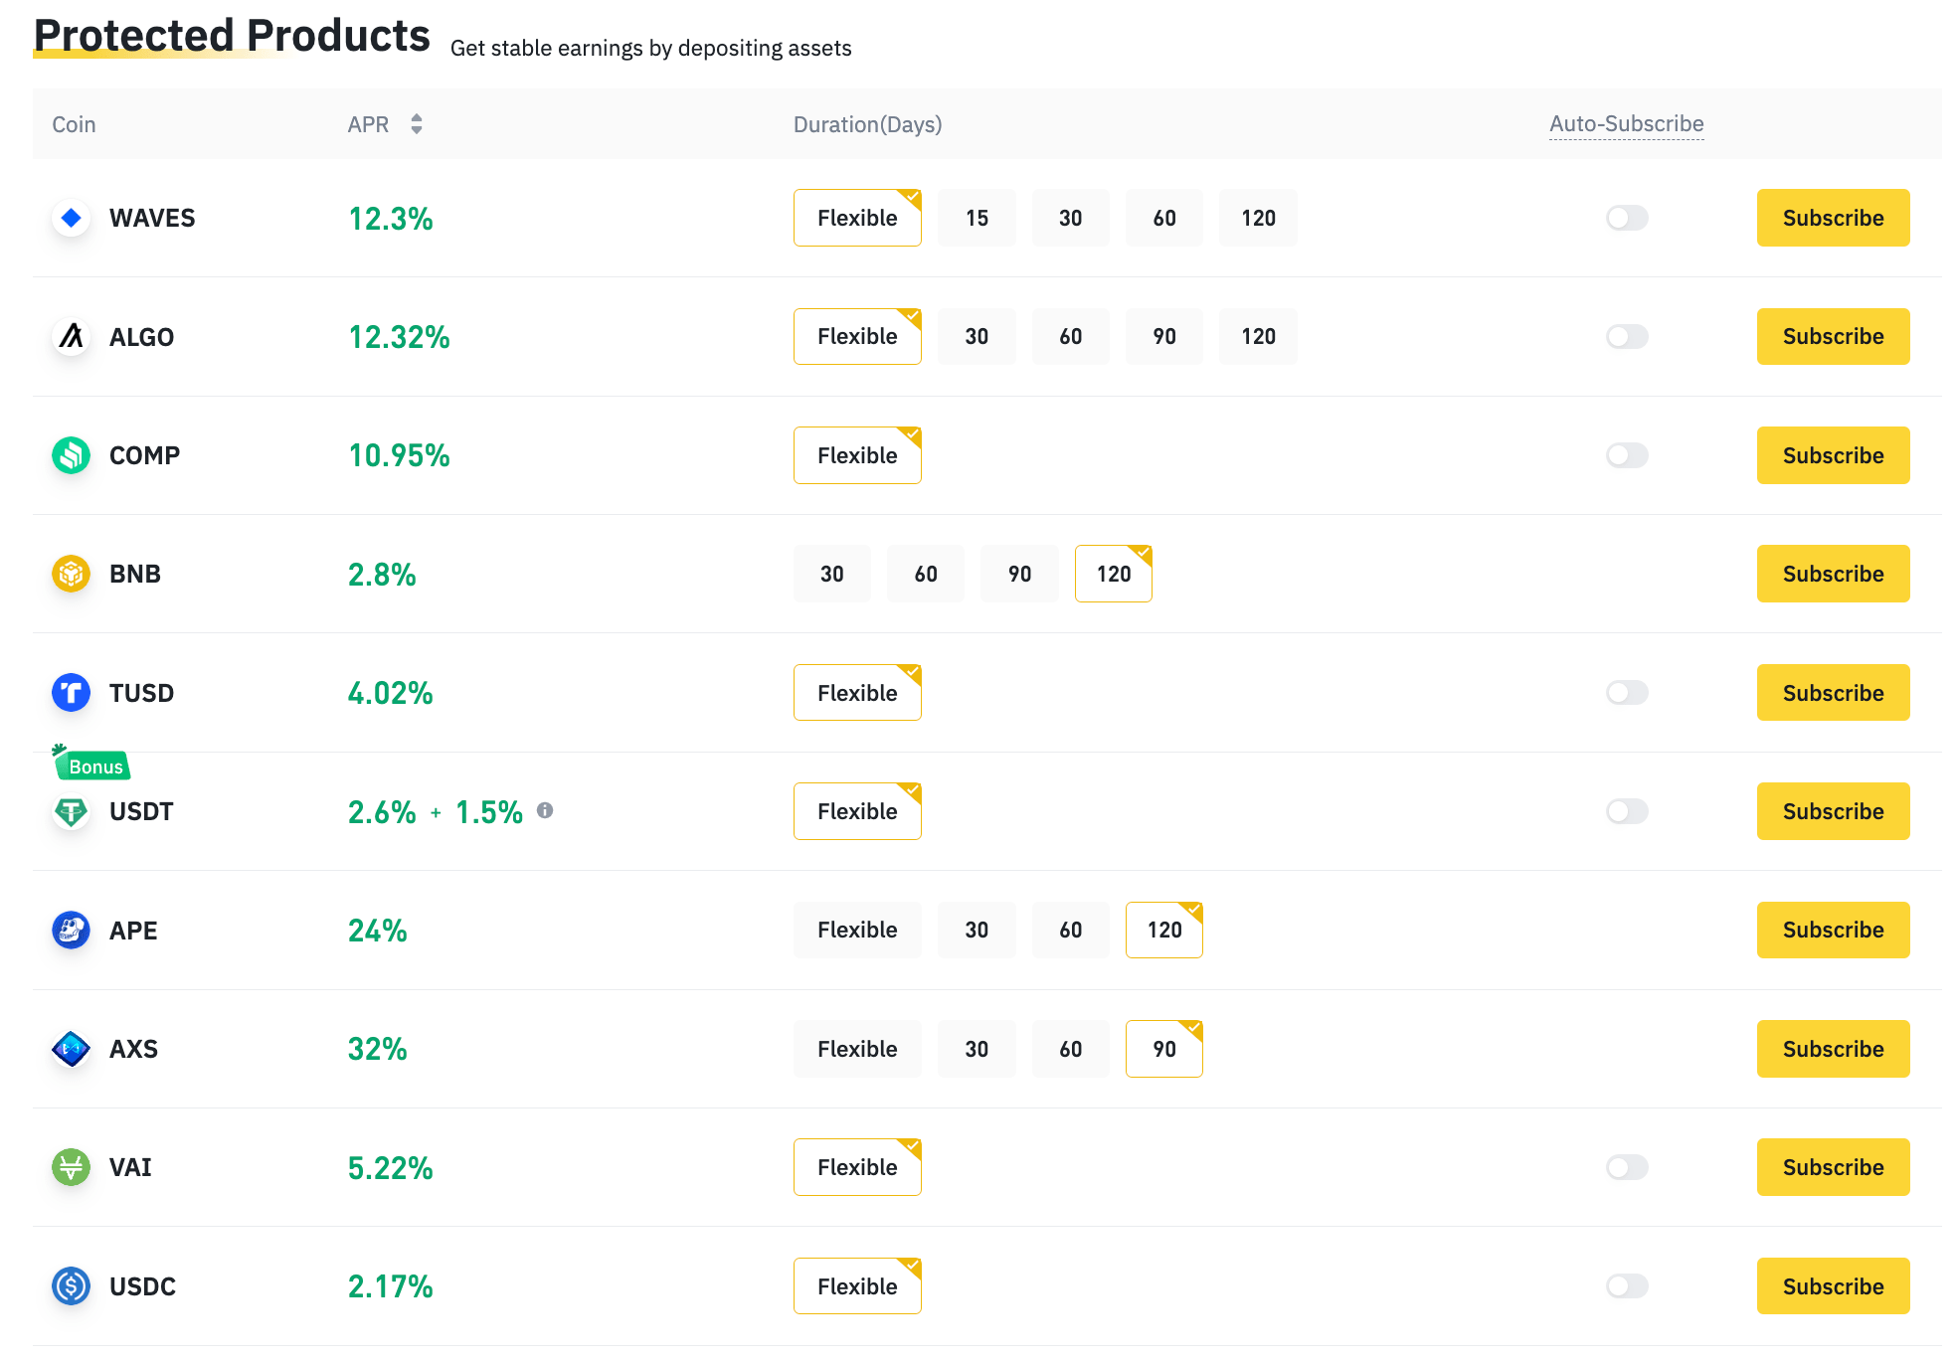Toggle auto-subscribe for TUSD

pyautogui.click(x=1627, y=693)
